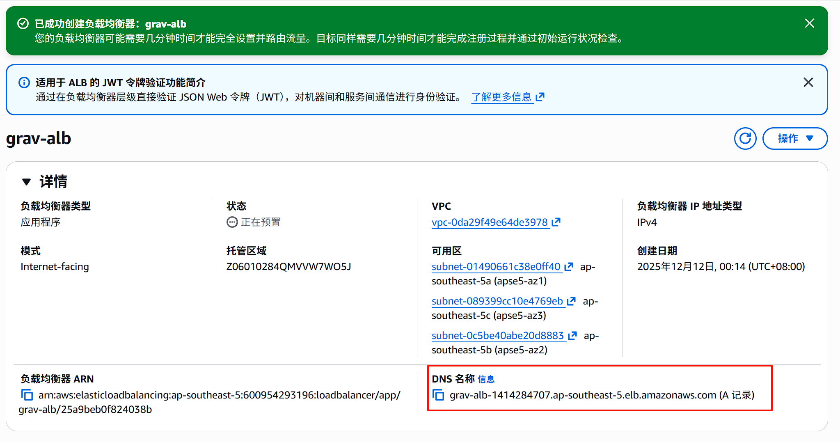This screenshot has width=840, height=442.
Task: Open the 了解更多信息 link
Action: [501, 97]
